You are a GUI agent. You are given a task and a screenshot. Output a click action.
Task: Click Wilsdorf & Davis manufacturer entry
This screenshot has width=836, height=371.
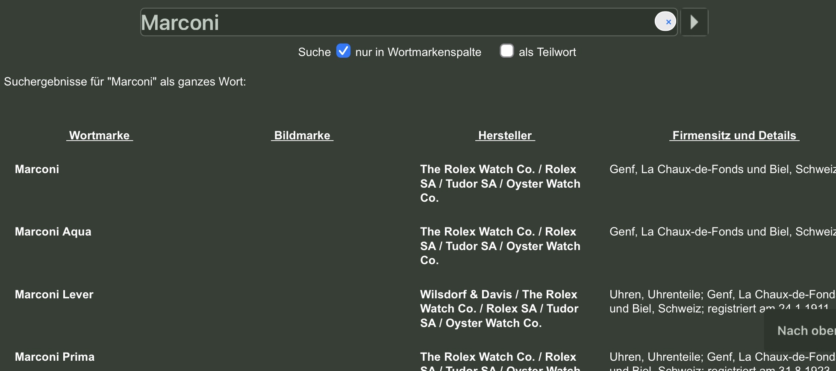click(x=499, y=309)
